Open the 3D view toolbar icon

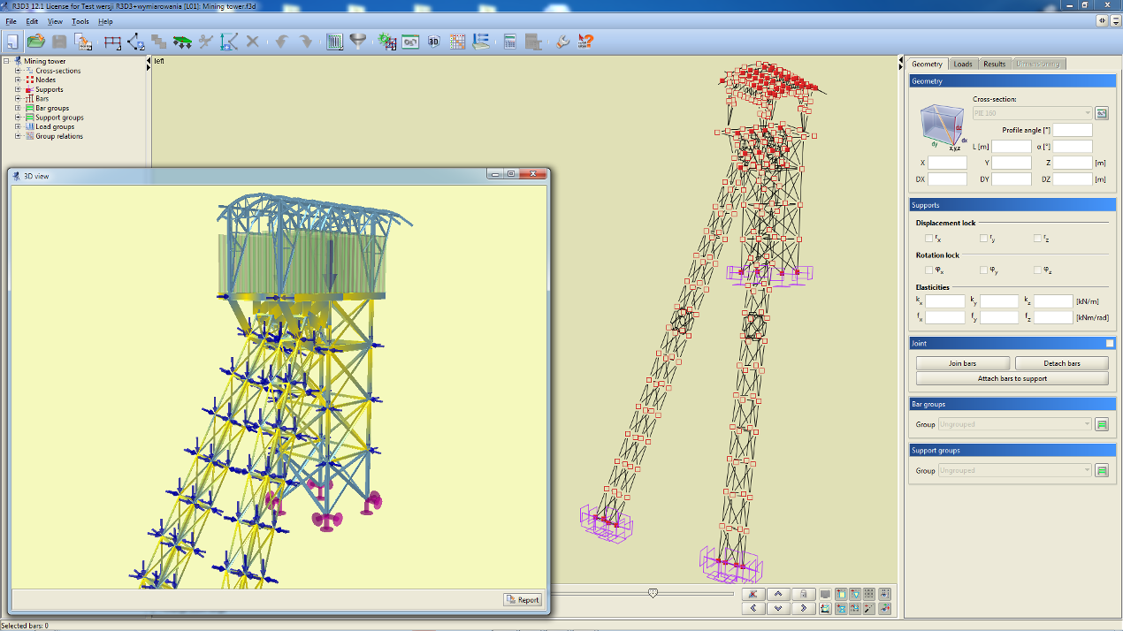point(434,42)
